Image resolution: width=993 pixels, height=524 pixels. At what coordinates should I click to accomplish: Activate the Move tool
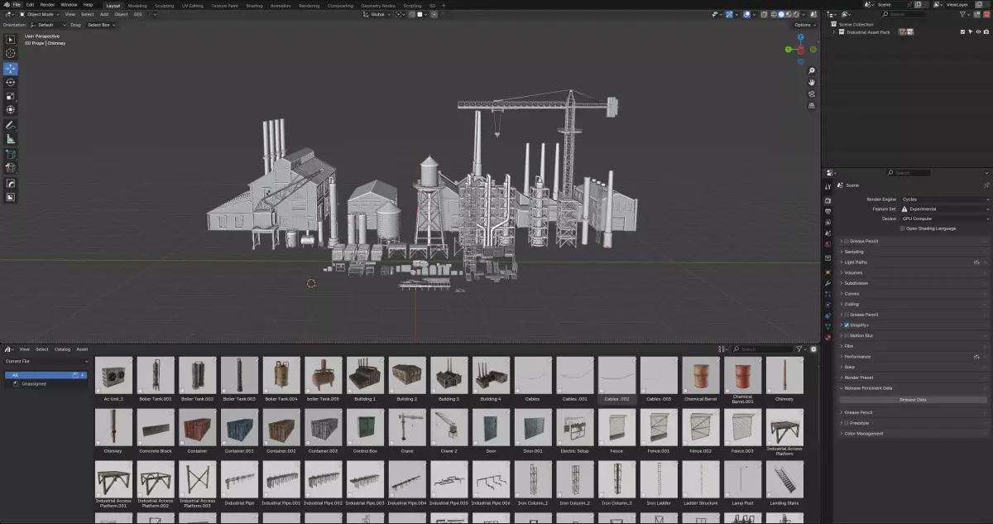(11, 69)
